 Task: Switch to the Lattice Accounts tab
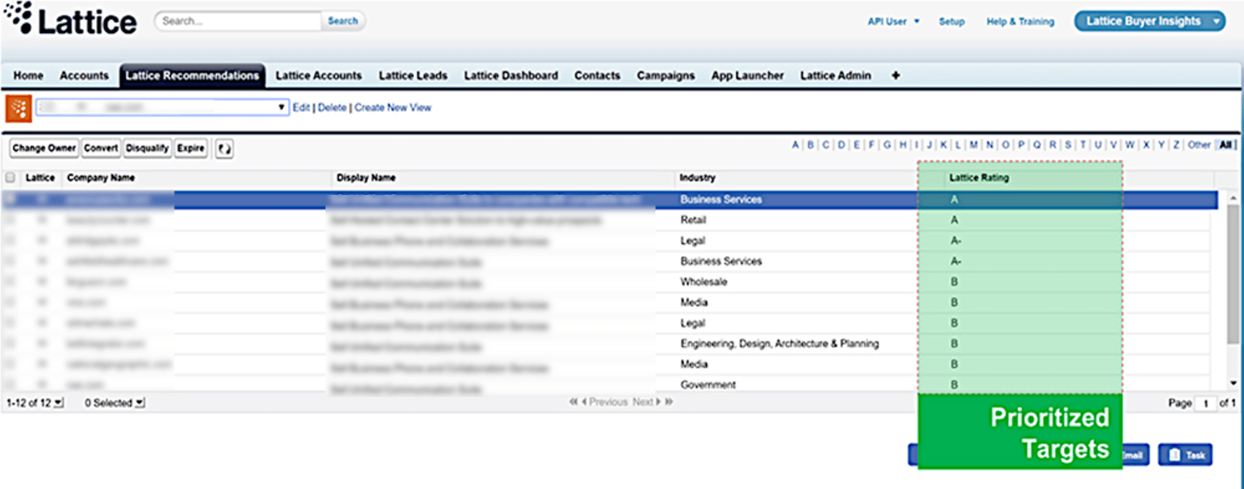(318, 75)
